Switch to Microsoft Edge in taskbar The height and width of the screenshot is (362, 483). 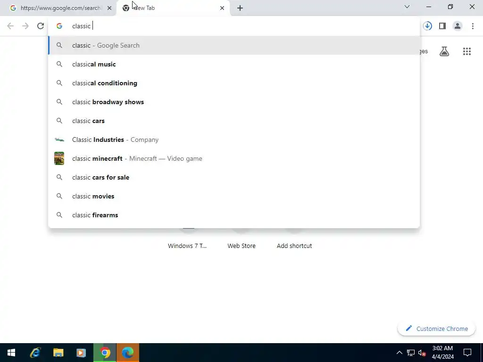(128, 353)
